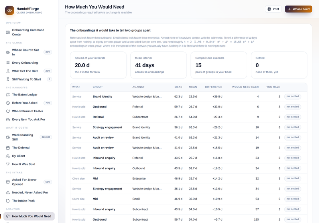Go to The Intake Pack

coord(29,201)
